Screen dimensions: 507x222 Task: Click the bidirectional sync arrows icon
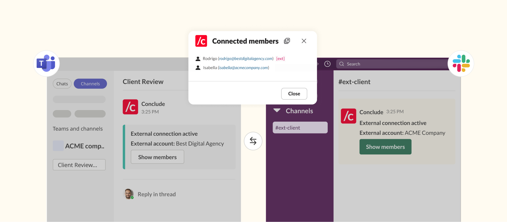pos(253,141)
